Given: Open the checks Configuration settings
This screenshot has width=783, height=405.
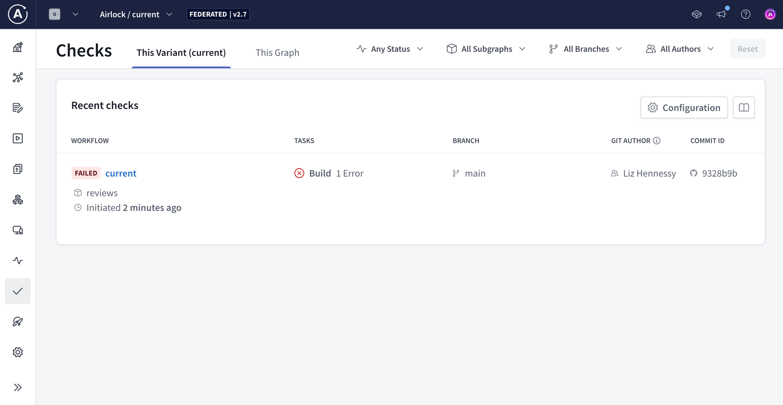Looking at the screenshot, I should [x=684, y=108].
